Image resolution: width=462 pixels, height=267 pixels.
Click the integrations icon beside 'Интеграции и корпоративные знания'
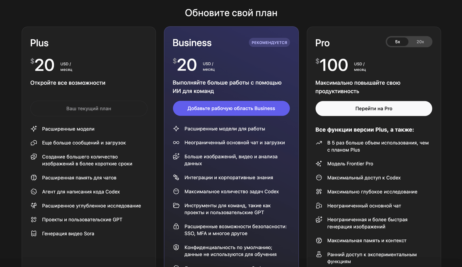176,177
